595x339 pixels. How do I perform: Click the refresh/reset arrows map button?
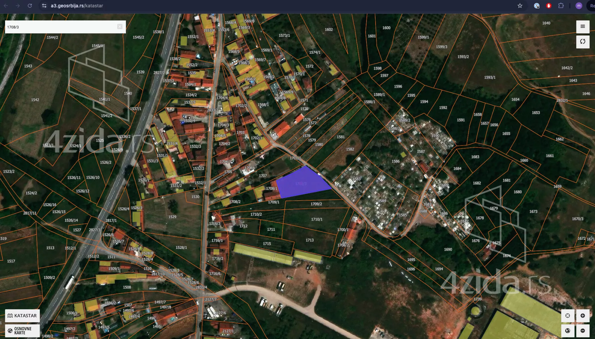(x=583, y=42)
